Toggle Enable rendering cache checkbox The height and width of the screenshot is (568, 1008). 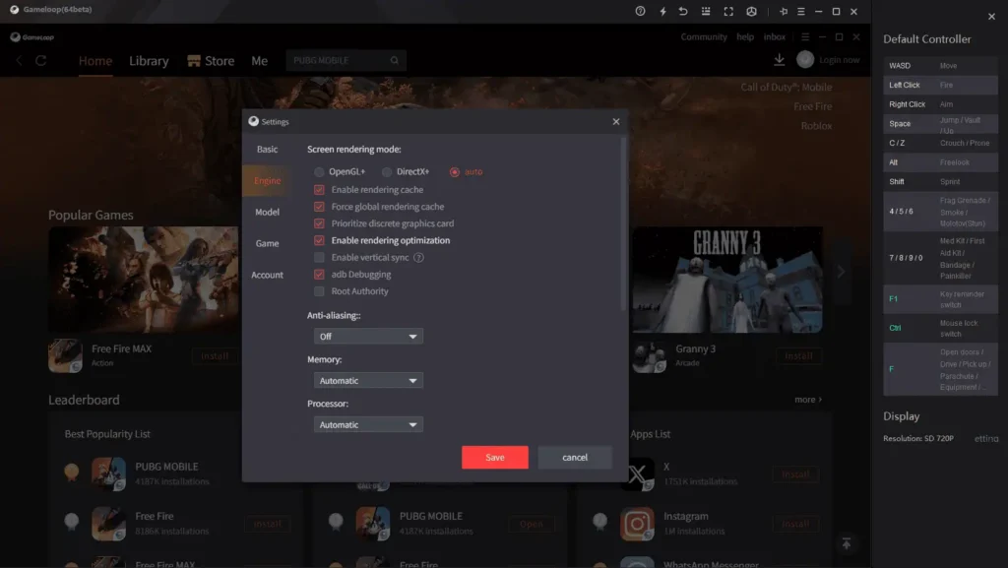coord(319,190)
